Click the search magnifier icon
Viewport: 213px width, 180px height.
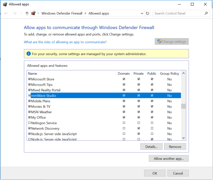[206, 13]
